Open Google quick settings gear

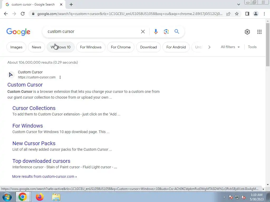pos(247,32)
